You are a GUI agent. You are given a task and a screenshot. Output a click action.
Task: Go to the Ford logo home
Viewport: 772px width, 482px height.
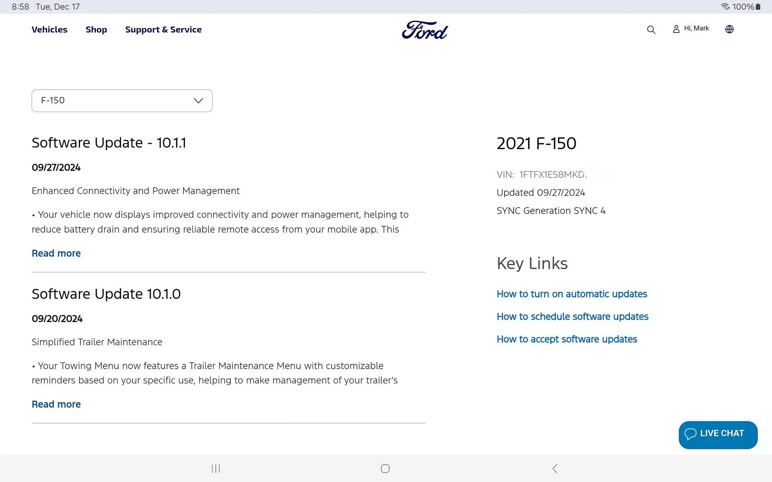[x=425, y=30]
